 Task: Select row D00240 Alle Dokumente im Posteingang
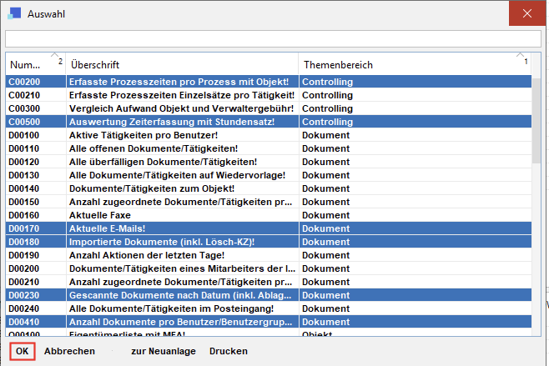(181, 308)
